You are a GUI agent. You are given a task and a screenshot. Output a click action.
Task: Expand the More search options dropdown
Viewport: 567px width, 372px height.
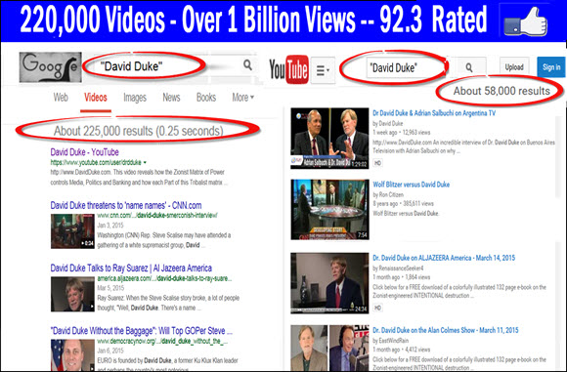click(x=243, y=98)
